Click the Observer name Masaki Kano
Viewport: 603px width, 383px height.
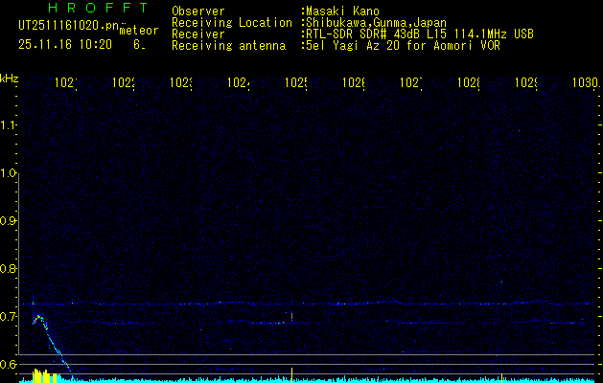(x=342, y=11)
